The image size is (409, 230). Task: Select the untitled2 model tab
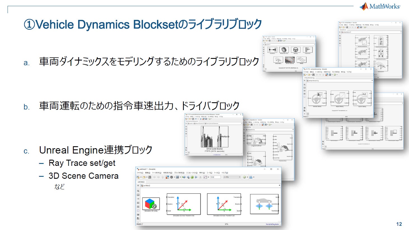(141, 182)
